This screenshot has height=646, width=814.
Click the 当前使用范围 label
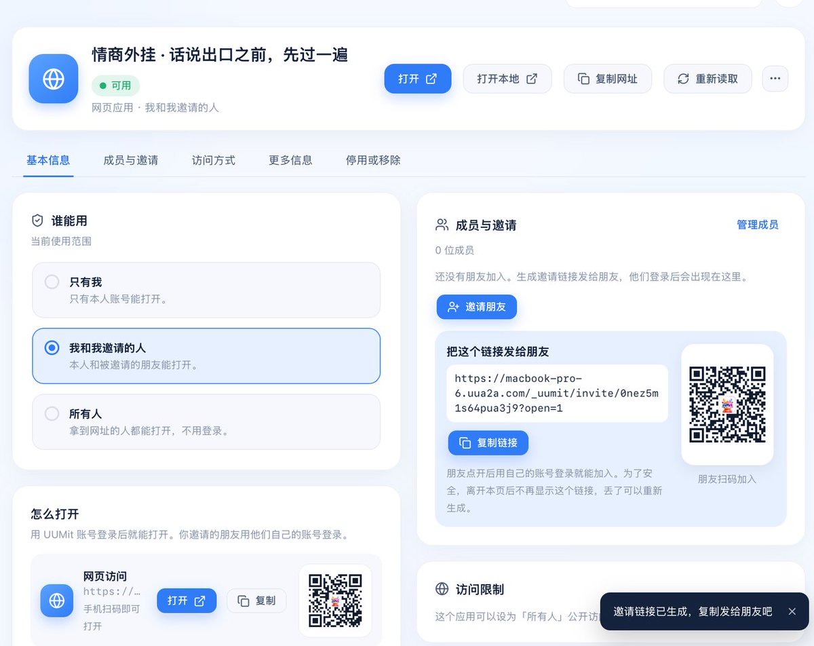pos(61,241)
